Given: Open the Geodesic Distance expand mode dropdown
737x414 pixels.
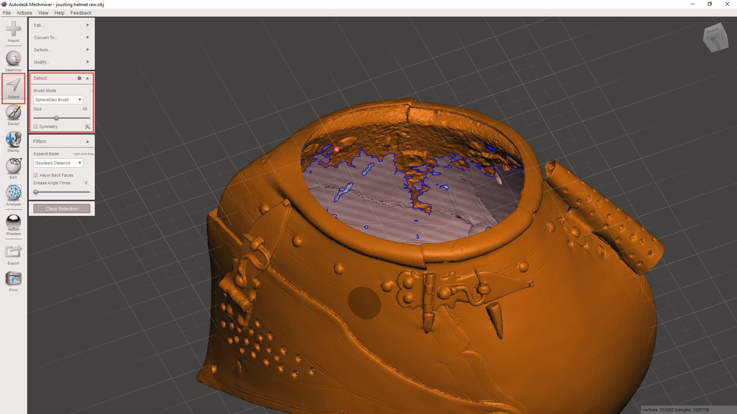Looking at the screenshot, I should click(58, 163).
